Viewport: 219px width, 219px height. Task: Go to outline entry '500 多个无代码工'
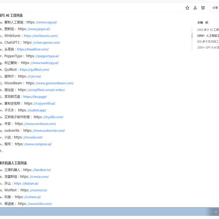[208, 42]
